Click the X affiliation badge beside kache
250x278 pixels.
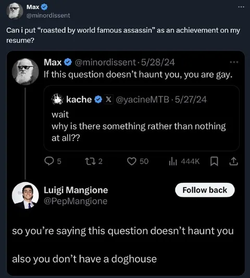pos(108,99)
